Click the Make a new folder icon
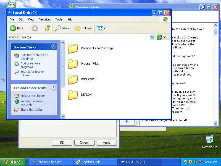Viewport: 221px width, 166px height. click(17, 96)
